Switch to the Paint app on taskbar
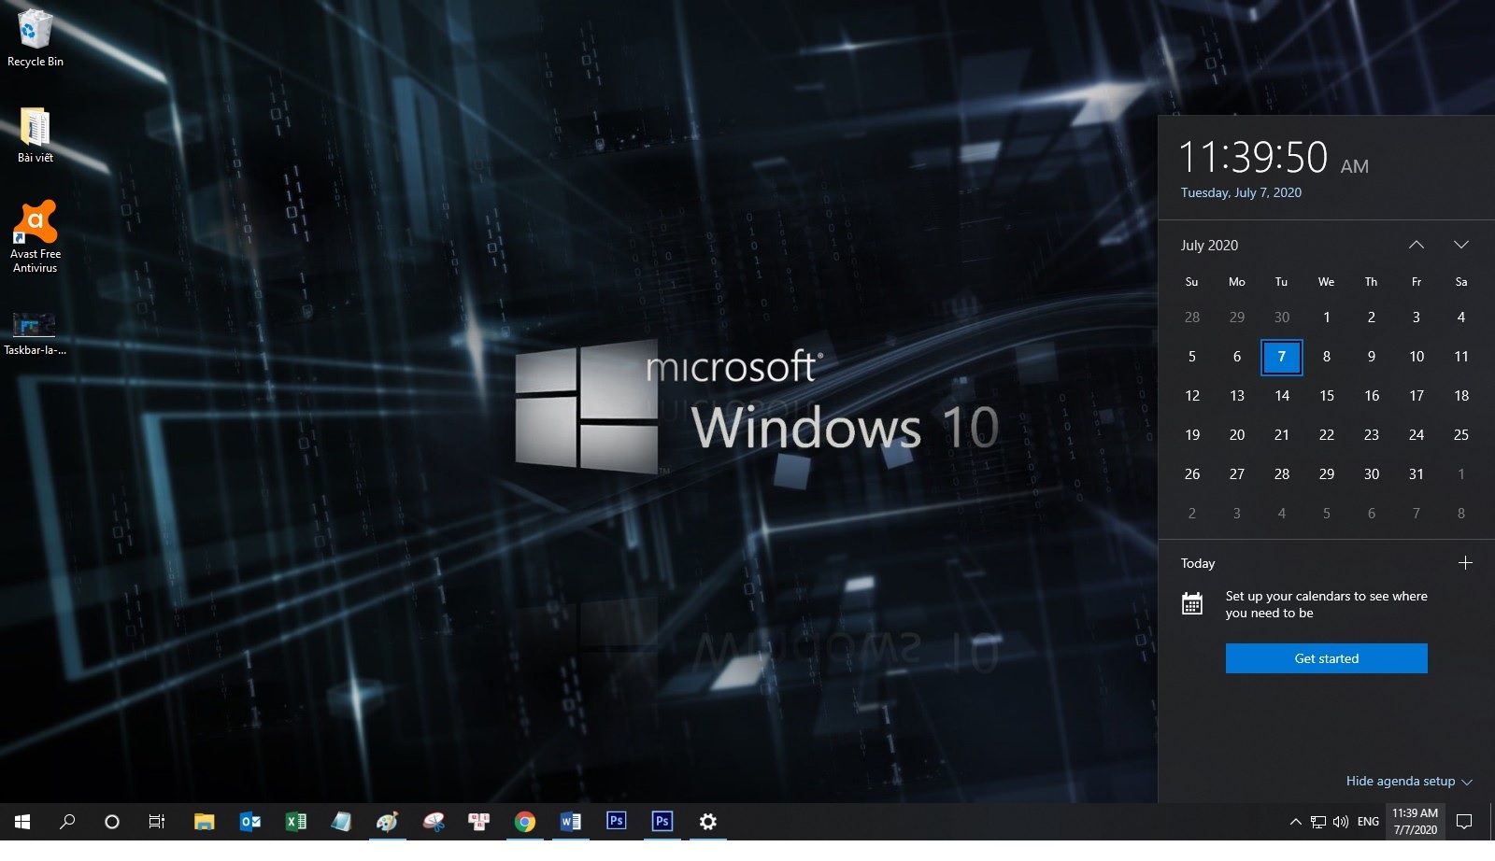 pos(387,822)
